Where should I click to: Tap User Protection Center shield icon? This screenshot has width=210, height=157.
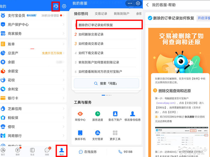pyautogui.click(x=3, y=25)
